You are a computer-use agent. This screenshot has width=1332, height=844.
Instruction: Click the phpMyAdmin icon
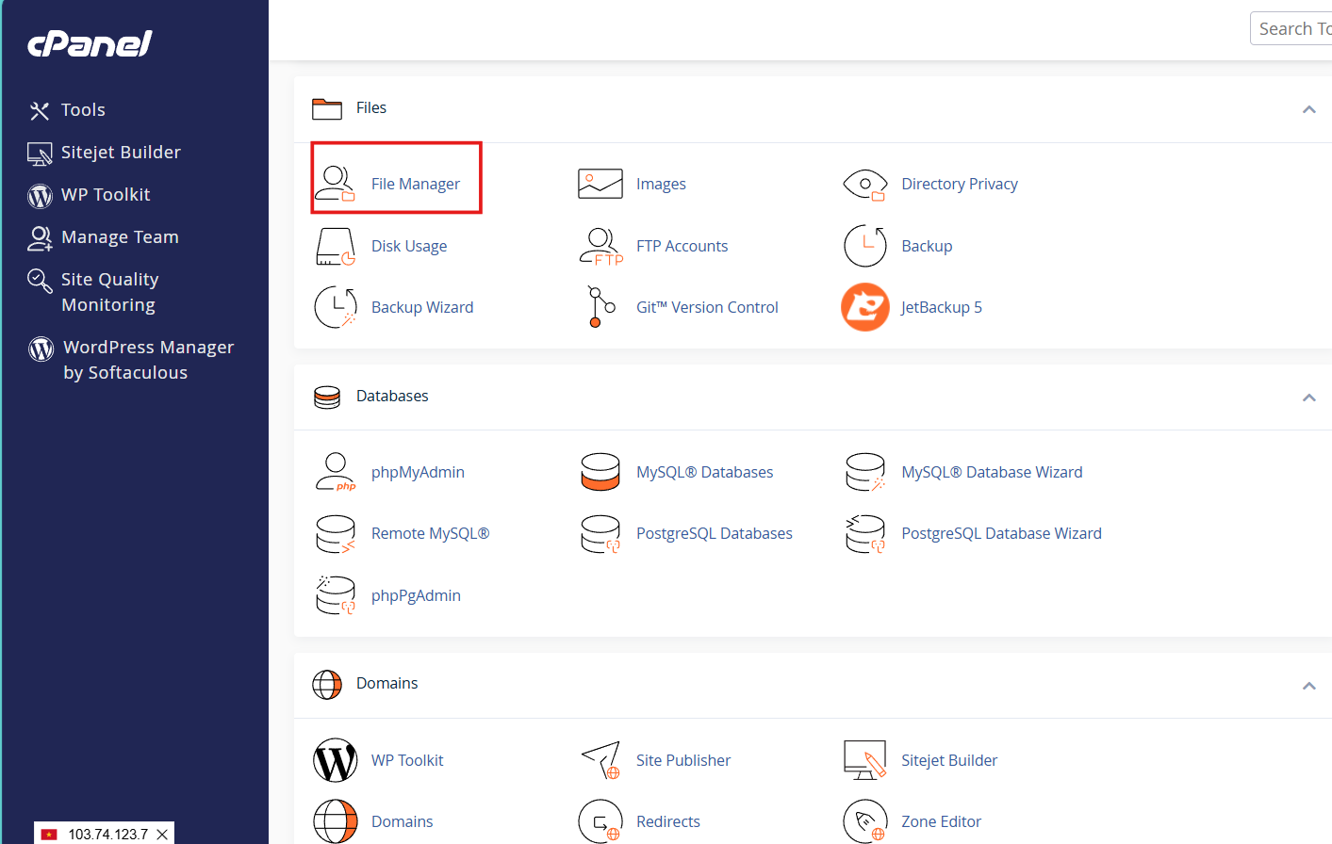(336, 472)
